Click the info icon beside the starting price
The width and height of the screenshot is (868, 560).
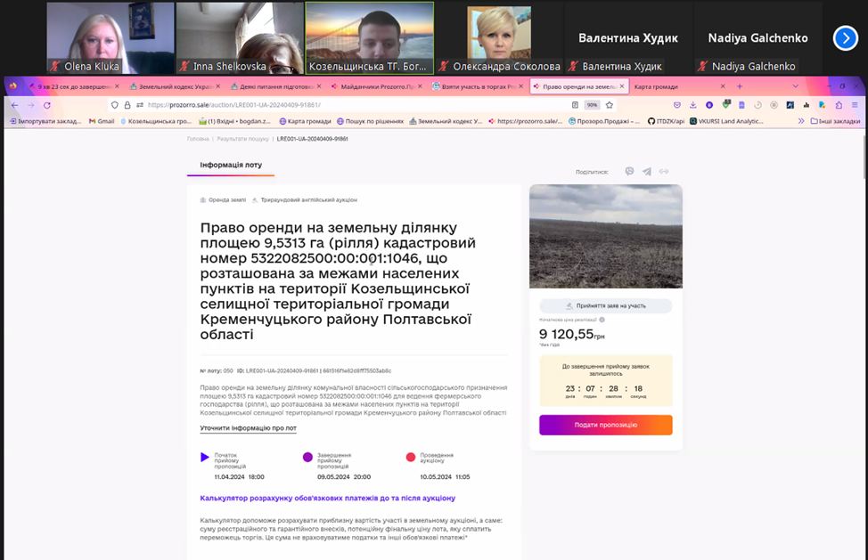tap(602, 320)
